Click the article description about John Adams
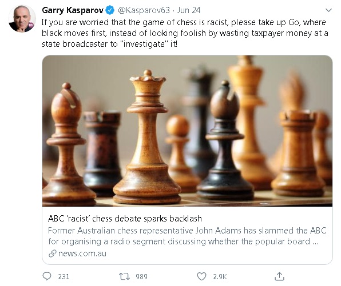 pyautogui.click(x=187, y=236)
